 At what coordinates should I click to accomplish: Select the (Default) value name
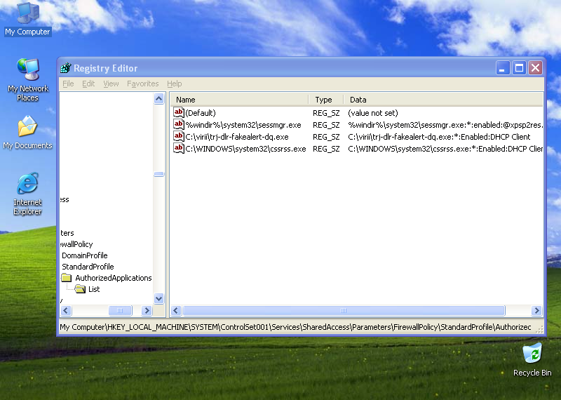pos(201,113)
